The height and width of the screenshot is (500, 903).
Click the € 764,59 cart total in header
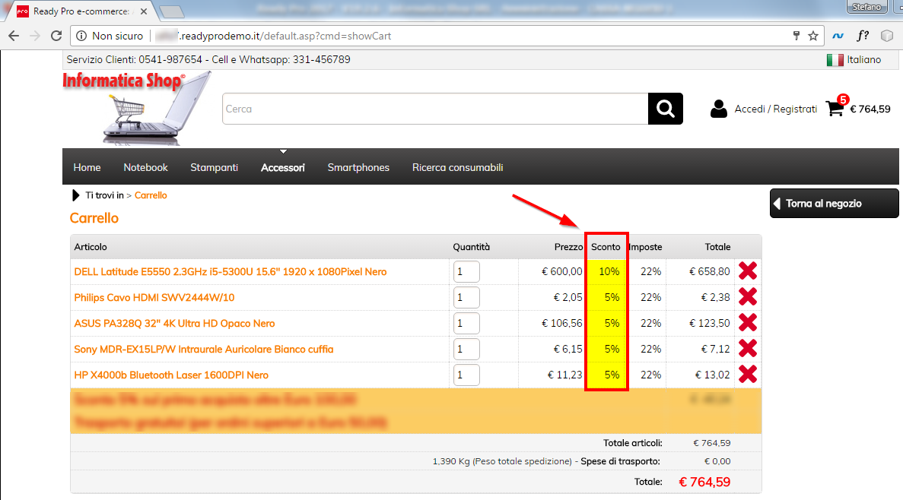click(870, 109)
